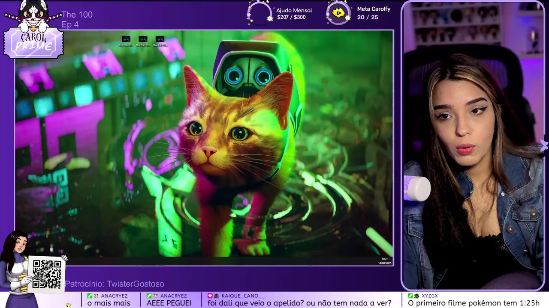Viewport: 549px width, 308px height.
Task: Click the QR code held by the avatar
Action: coord(47,274)
